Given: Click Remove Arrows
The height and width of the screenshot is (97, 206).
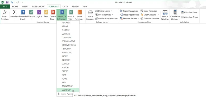Looking at the screenshot, I should 129,19.
